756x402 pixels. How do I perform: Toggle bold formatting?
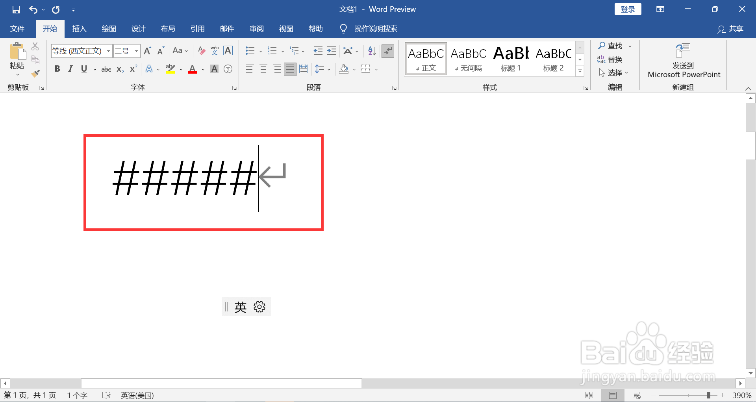[57, 69]
